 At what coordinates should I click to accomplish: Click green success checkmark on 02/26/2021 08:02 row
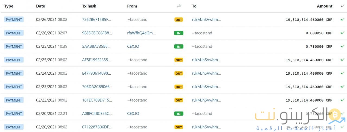click(342, 19)
